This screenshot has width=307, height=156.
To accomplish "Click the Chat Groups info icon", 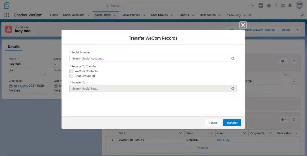I will pos(94,76).
